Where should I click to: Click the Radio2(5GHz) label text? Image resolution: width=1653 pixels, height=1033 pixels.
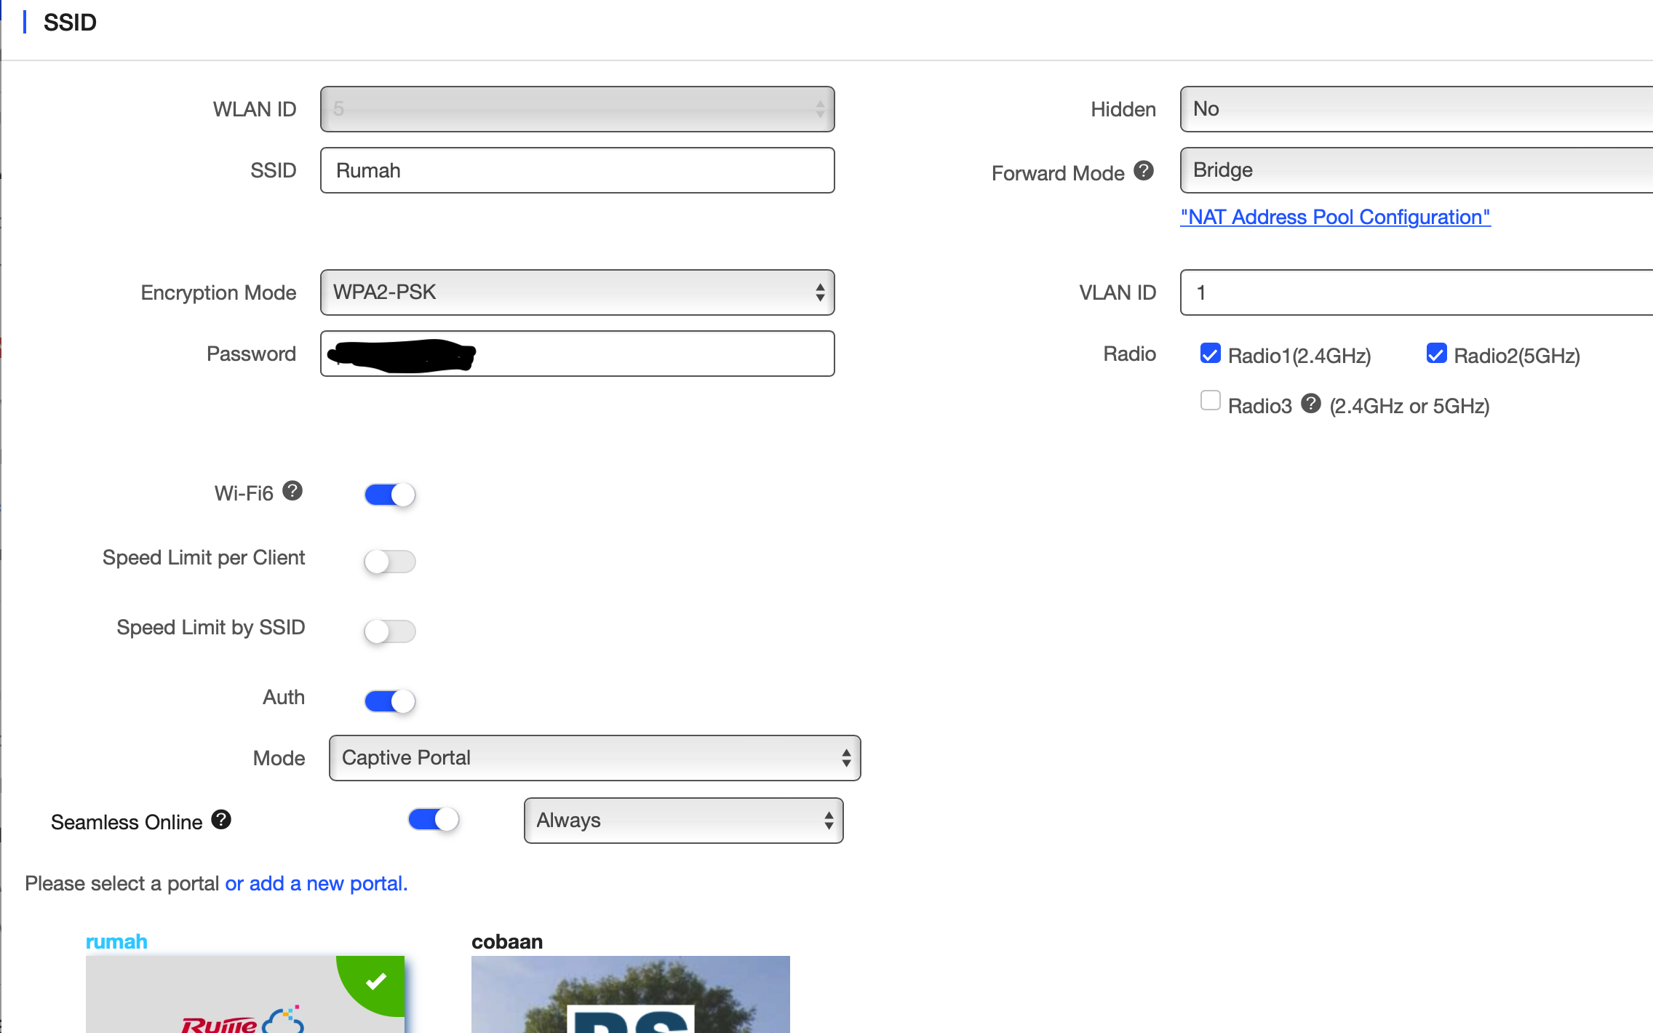point(1517,356)
